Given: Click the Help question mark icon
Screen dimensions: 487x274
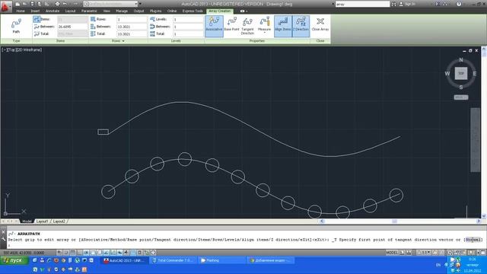Looking at the screenshot, I should (459, 4).
